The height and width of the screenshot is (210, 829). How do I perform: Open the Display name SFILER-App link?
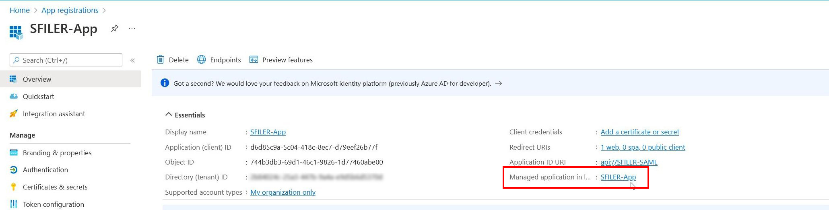(268, 132)
